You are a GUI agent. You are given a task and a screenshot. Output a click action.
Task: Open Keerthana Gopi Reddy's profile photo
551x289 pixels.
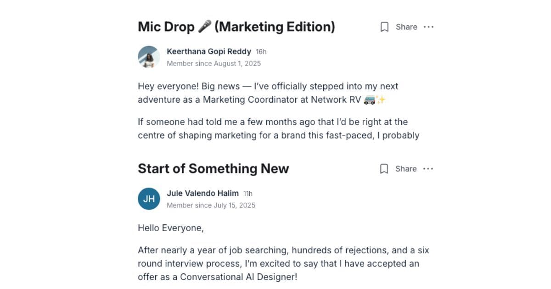149,57
